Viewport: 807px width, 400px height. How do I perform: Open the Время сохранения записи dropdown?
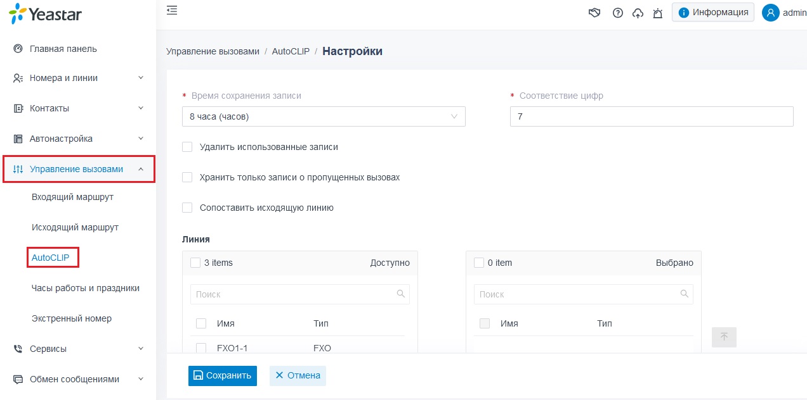point(324,116)
